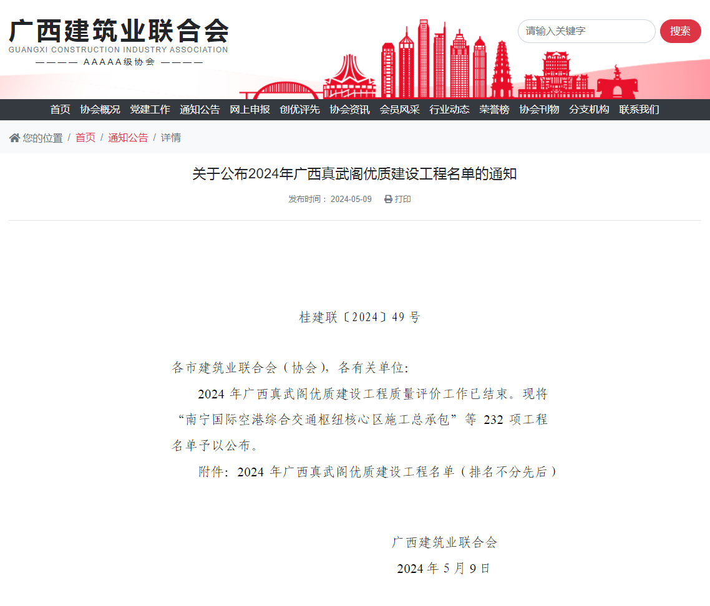
Task: Open the 协会概况 menu item
Action: click(100, 110)
